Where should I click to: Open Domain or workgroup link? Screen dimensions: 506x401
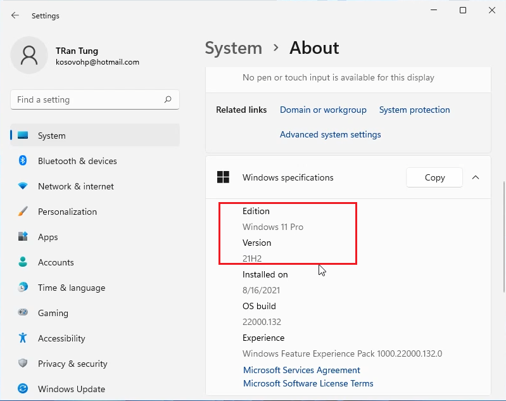click(x=323, y=110)
